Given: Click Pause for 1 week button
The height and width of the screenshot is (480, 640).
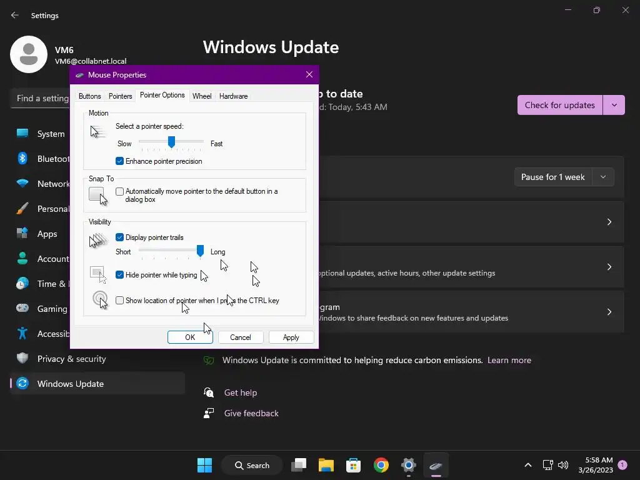Looking at the screenshot, I should click(x=553, y=177).
